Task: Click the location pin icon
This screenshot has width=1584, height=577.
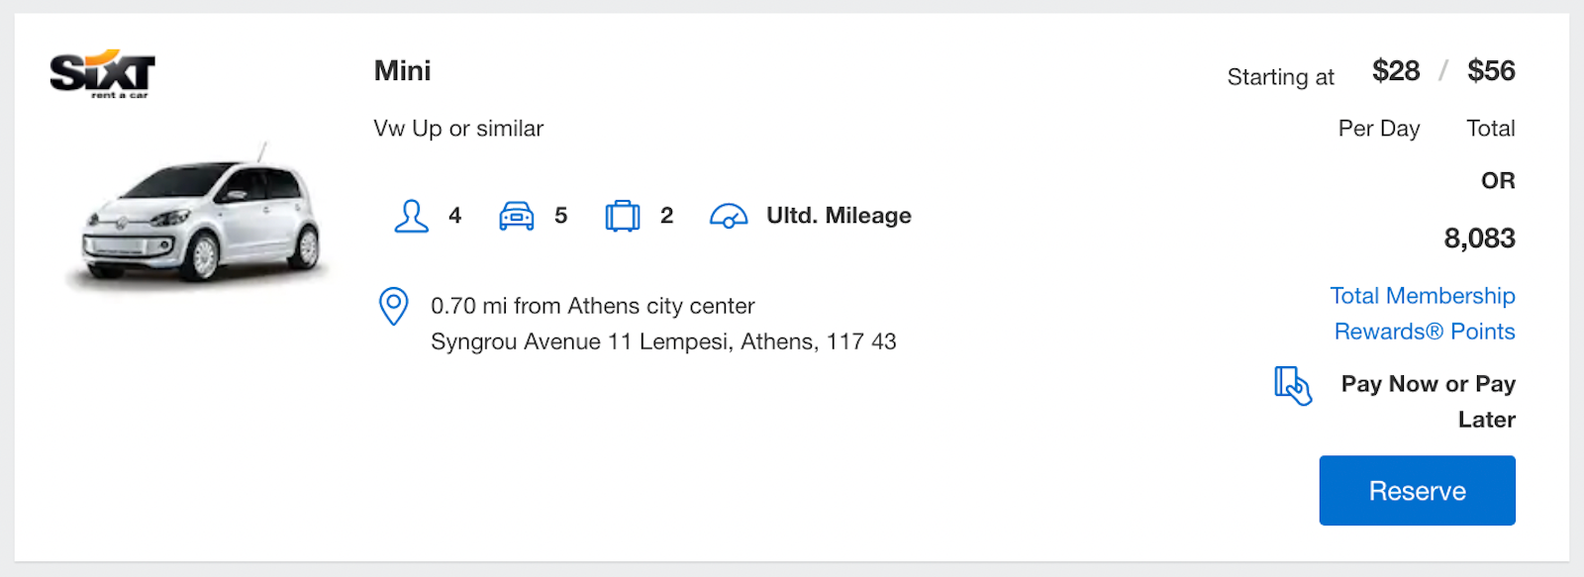Action: pos(393,306)
